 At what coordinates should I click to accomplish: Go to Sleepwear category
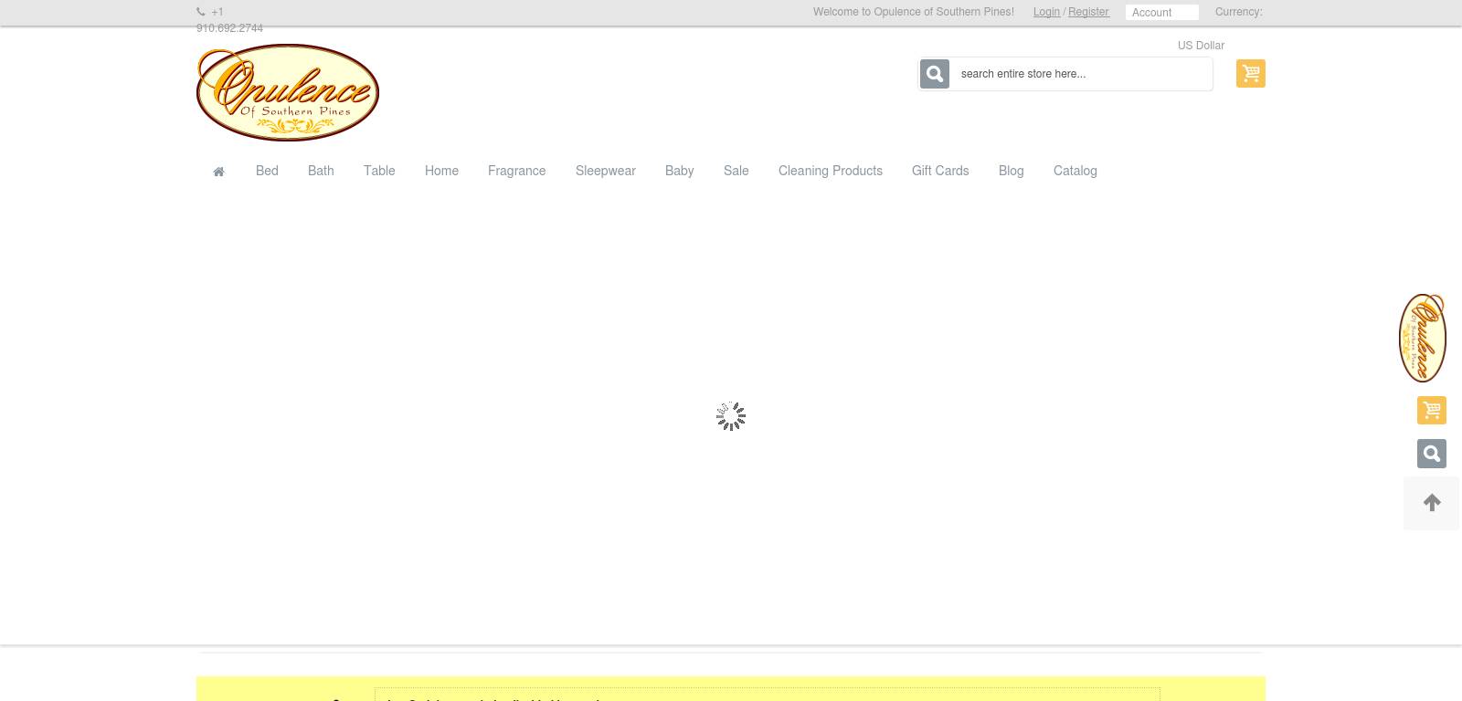click(605, 171)
